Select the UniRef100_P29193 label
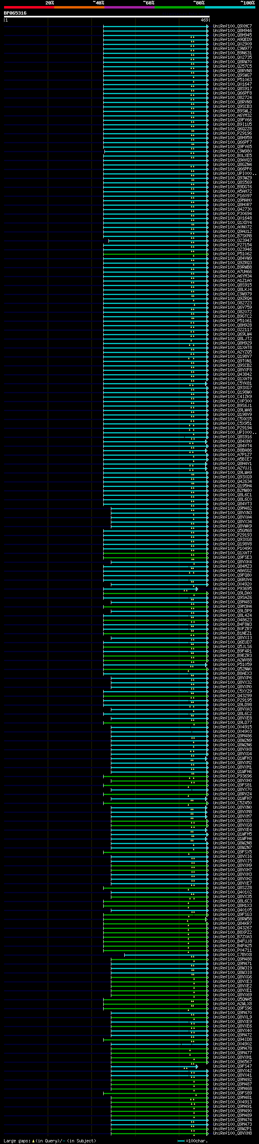Viewport: 259px width, 1144px height. tap(232, 535)
